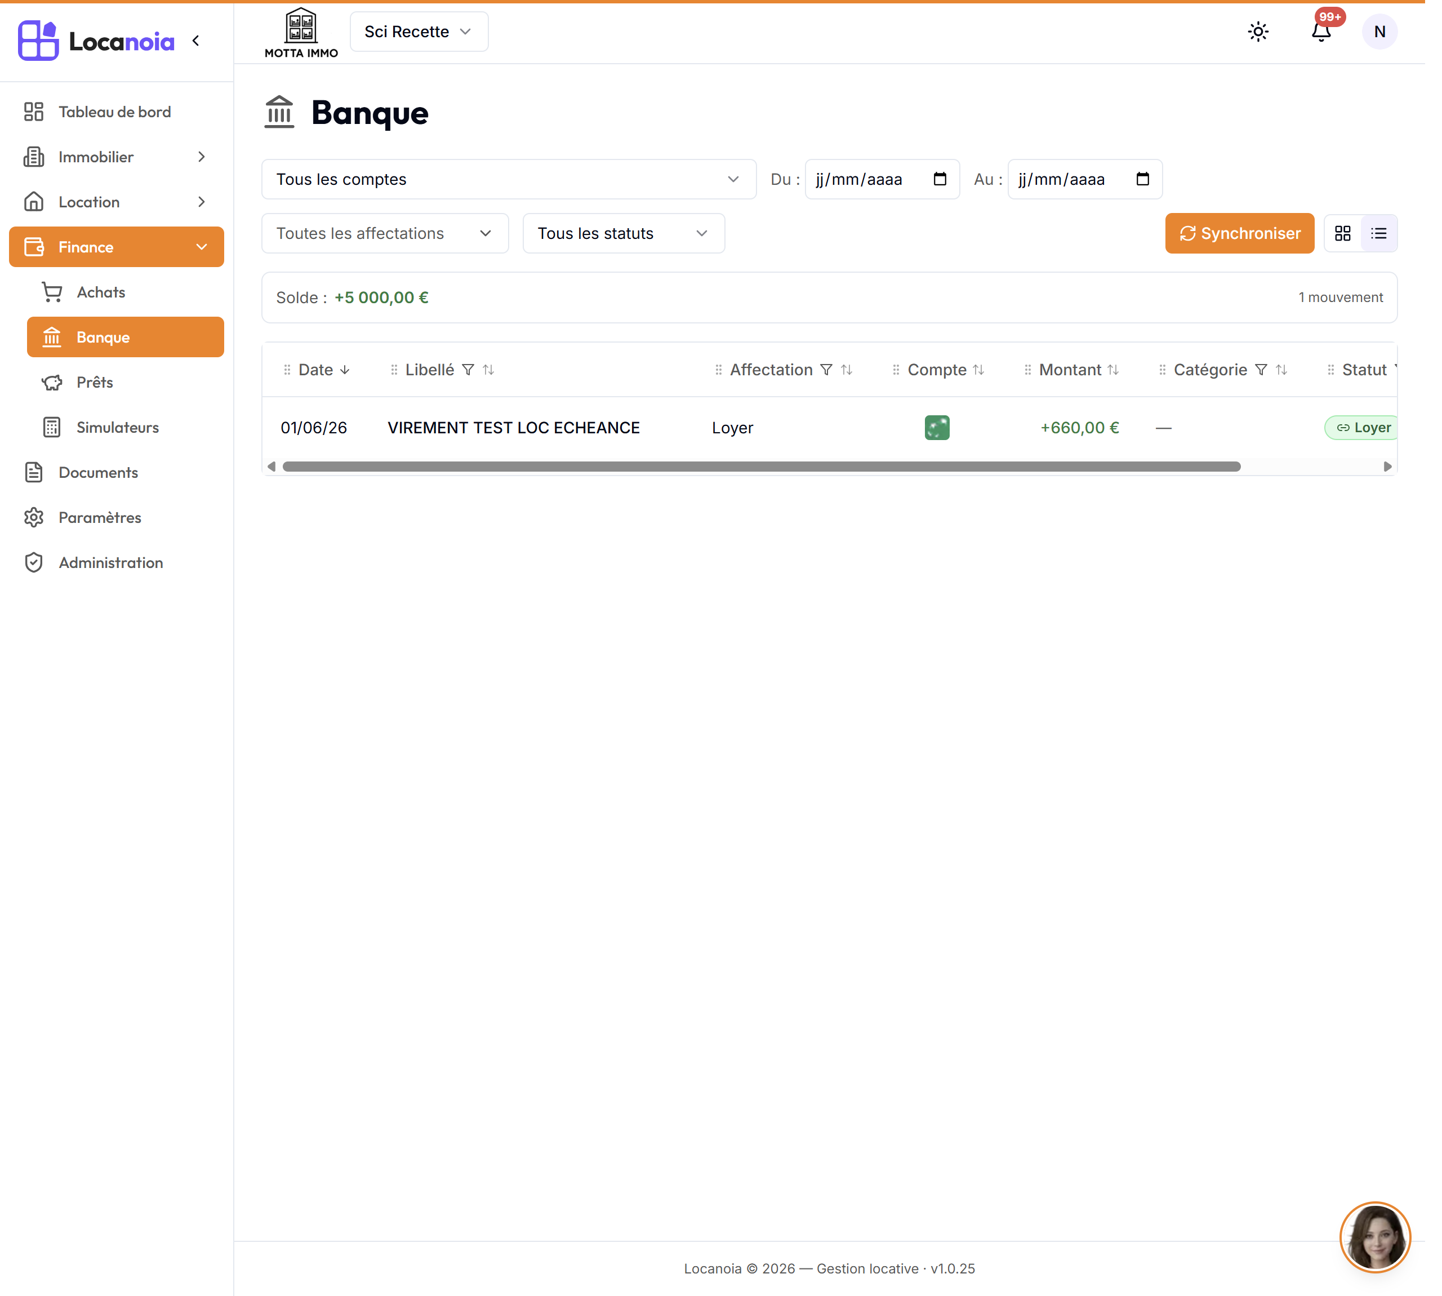Grab the Affectation column drag handle

(718, 370)
